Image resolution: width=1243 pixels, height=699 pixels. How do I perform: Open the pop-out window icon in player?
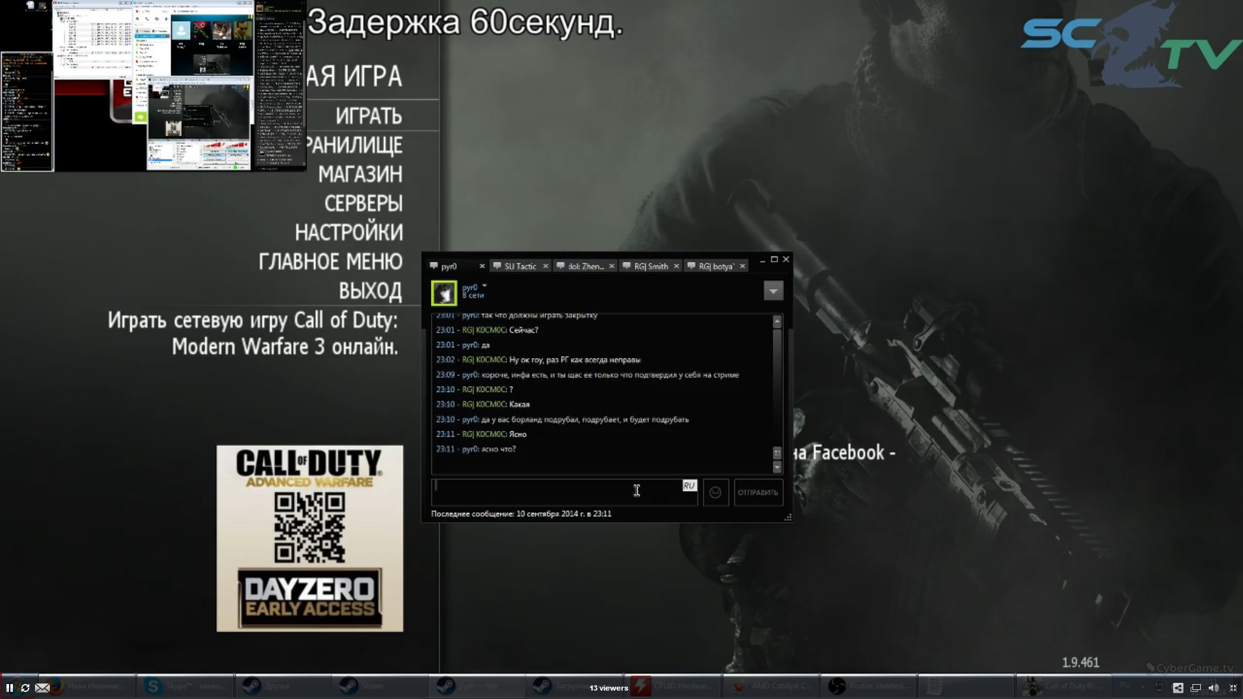pyautogui.click(x=1196, y=687)
